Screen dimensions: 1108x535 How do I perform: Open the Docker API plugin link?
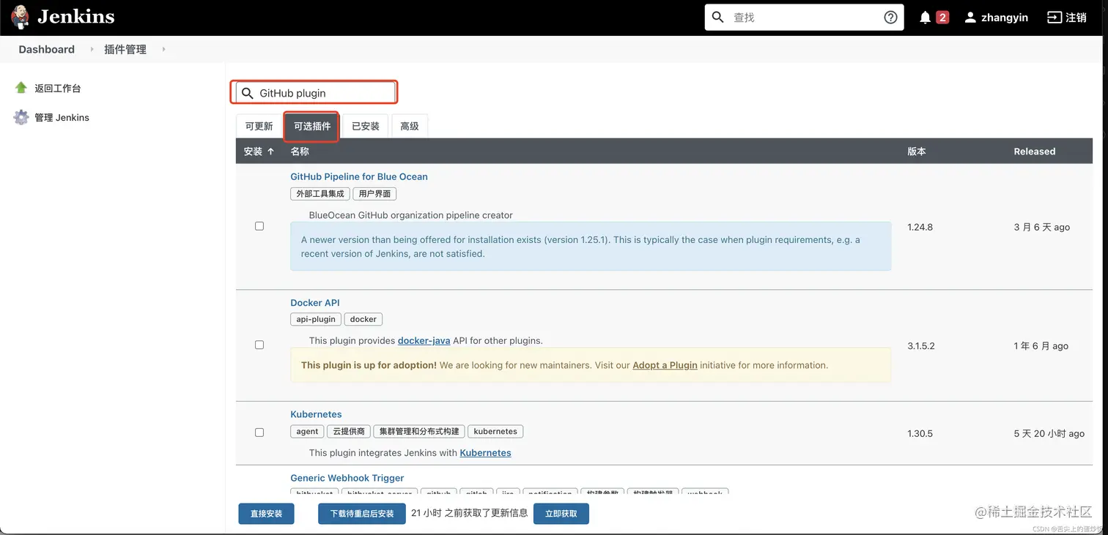point(315,302)
